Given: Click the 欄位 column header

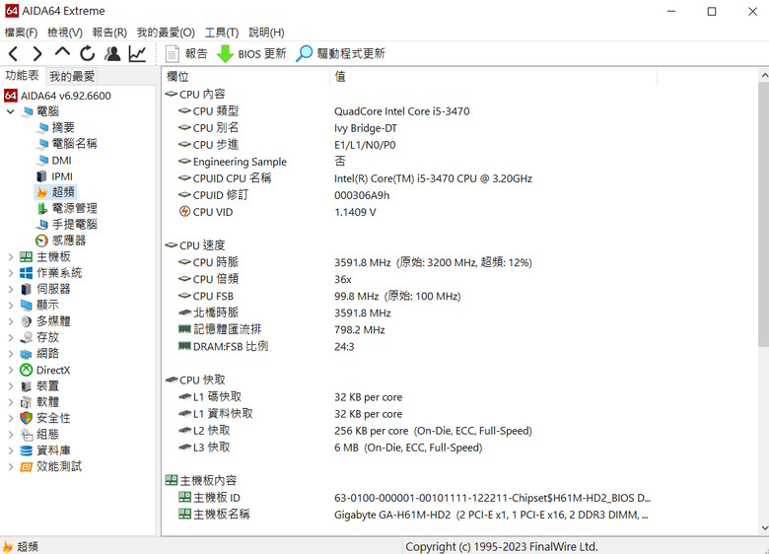Looking at the screenshot, I should coord(245,77).
